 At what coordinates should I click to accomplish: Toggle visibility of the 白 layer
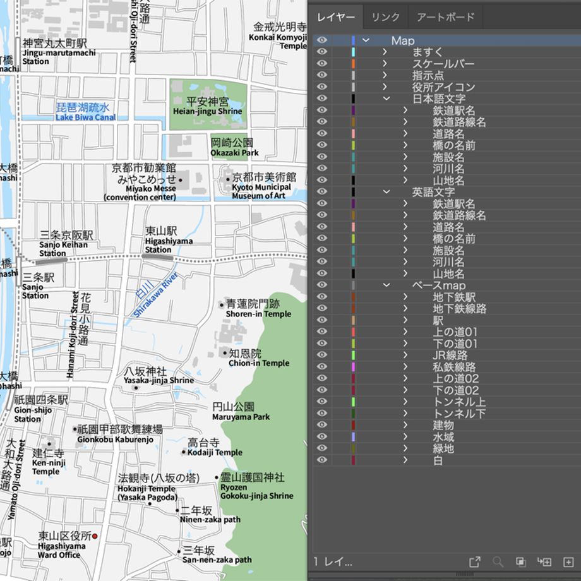[x=322, y=460]
